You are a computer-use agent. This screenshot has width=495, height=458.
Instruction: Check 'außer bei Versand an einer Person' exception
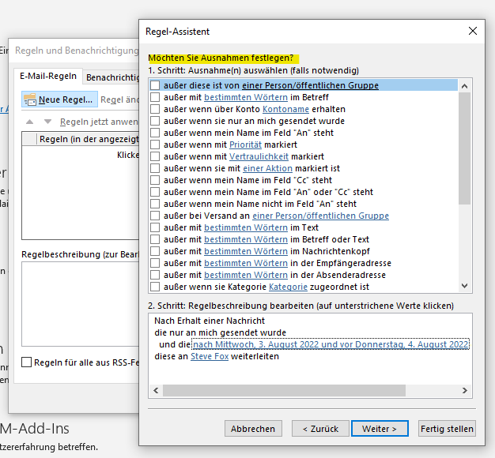(155, 216)
